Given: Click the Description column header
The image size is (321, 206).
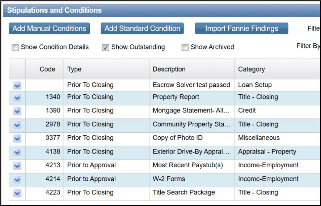Looking at the screenshot, I should tap(192, 69).
